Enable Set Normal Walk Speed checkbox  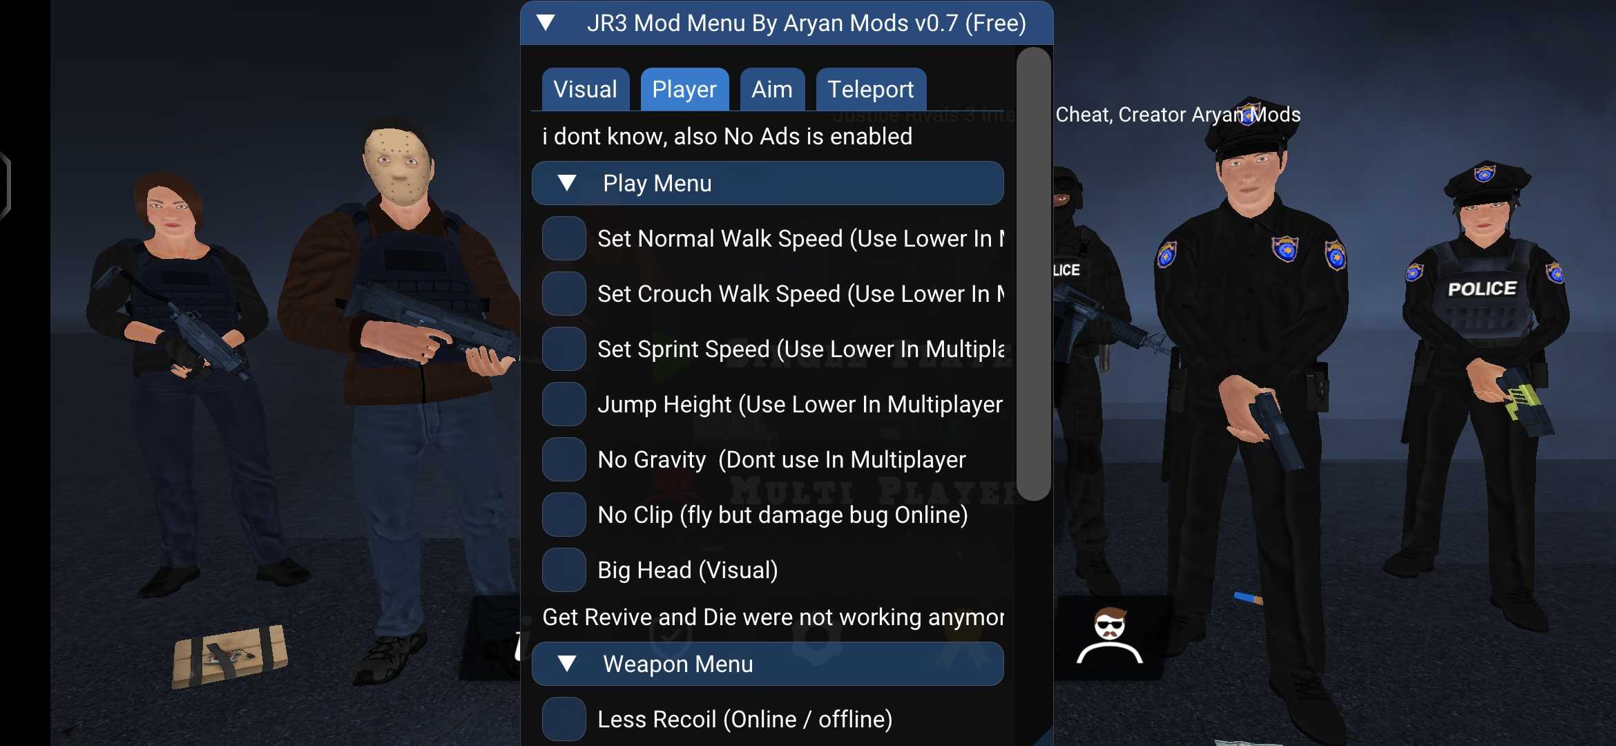tap(564, 238)
